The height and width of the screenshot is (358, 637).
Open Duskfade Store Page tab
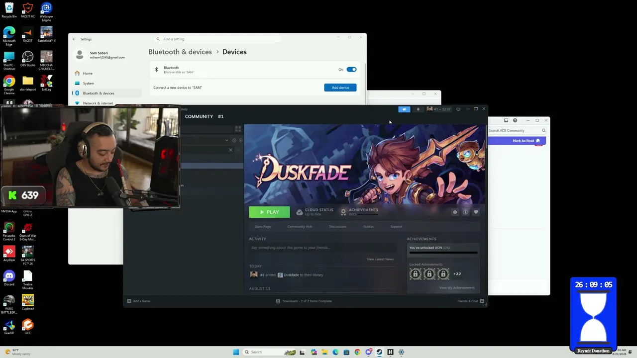[x=263, y=227]
